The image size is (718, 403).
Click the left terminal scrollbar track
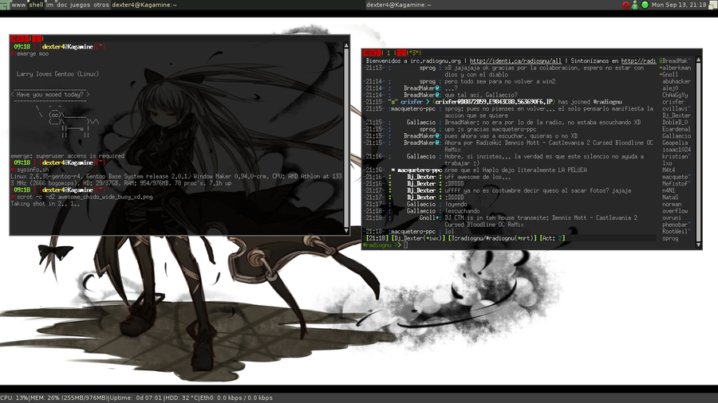tap(346, 138)
